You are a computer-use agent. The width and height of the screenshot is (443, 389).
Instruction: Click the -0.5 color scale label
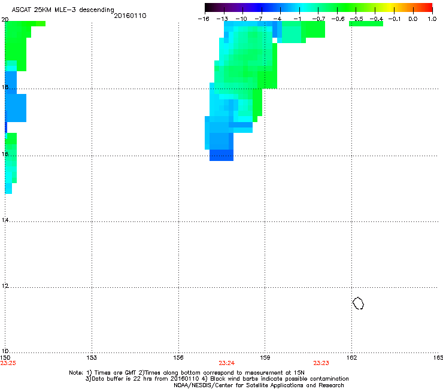tap(357, 19)
